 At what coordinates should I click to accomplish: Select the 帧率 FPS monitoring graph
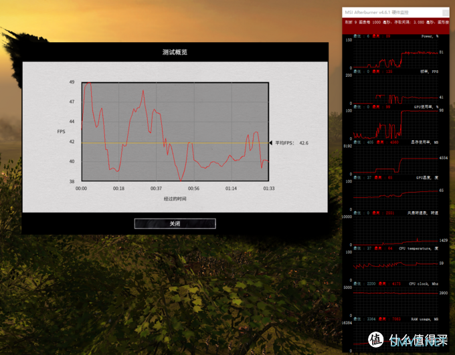[x=395, y=88]
